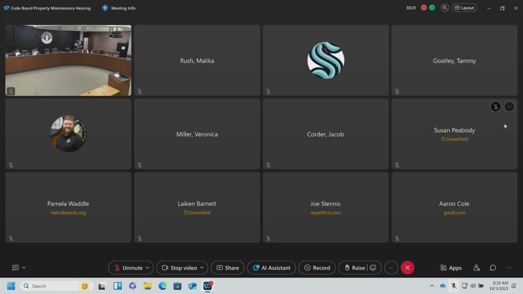The width and height of the screenshot is (523, 294).
Task: Open more options on Susan Peabody tile
Action: pyautogui.click(x=509, y=107)
